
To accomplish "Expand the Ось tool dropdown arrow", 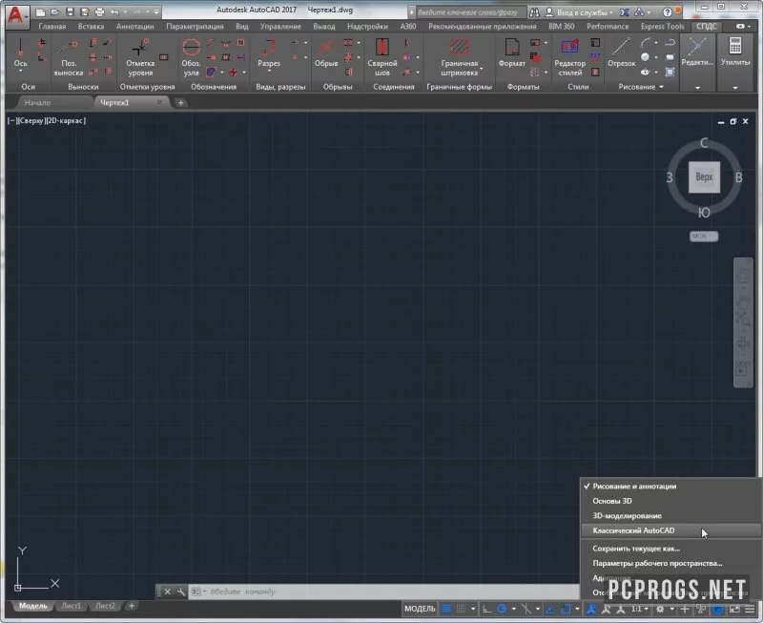I will click(20, 71).
